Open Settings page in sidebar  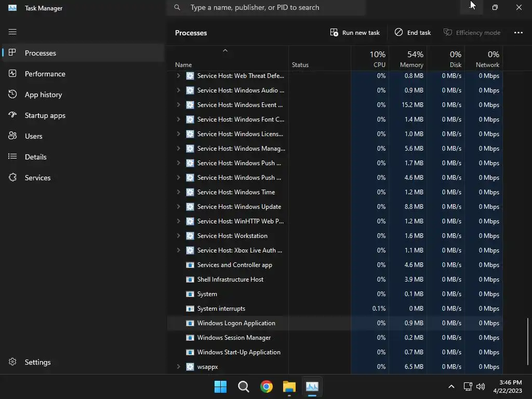[83, 362]
